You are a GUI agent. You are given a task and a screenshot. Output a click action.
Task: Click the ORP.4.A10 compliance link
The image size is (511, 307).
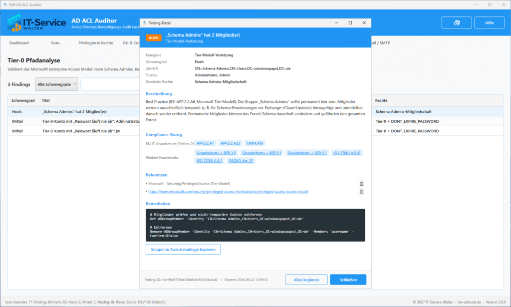255,143
